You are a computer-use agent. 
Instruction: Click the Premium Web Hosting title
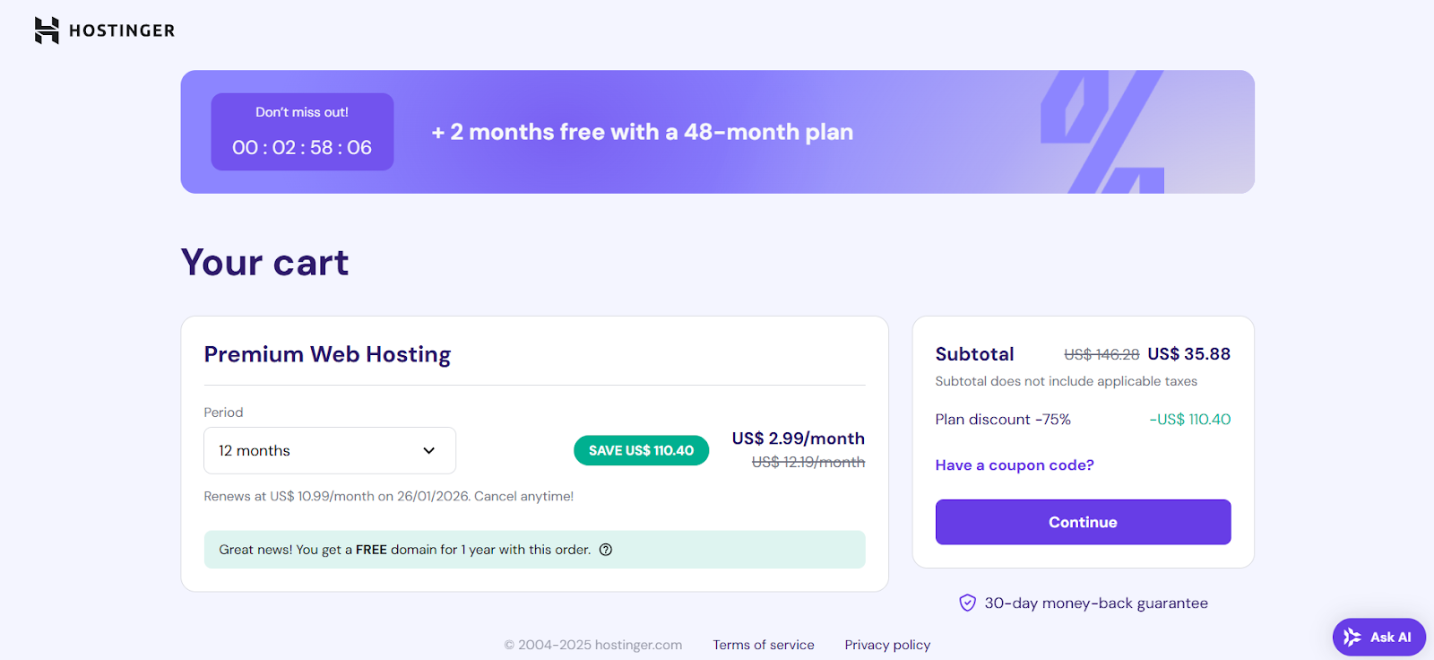pyautogui.click(x=327, y=354)
